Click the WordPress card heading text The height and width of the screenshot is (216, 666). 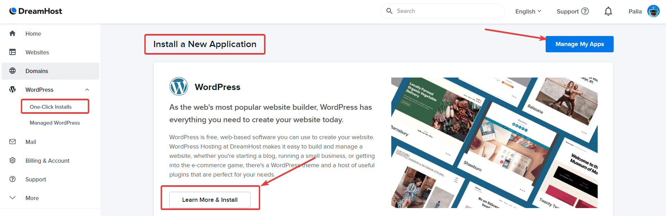[x=217, y=87]
